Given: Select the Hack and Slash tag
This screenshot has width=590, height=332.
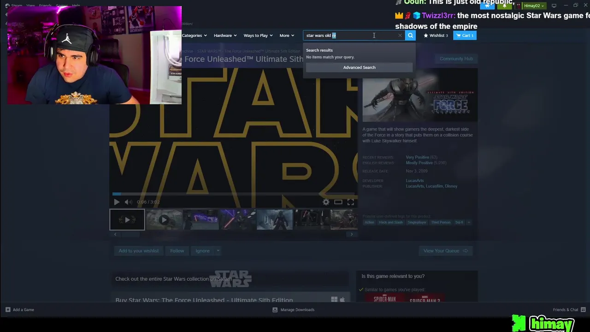Looking at the screenshot, I should tap(390, 222).
